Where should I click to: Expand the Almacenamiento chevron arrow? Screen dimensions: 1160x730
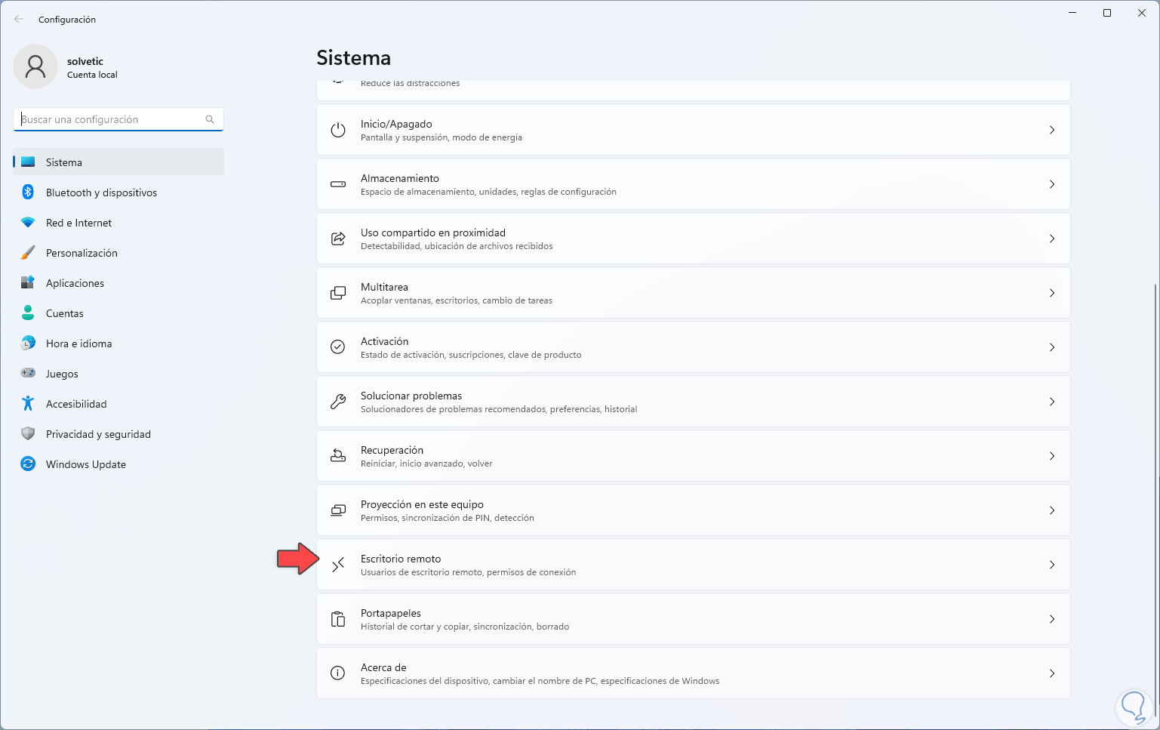pos(1051,184)
